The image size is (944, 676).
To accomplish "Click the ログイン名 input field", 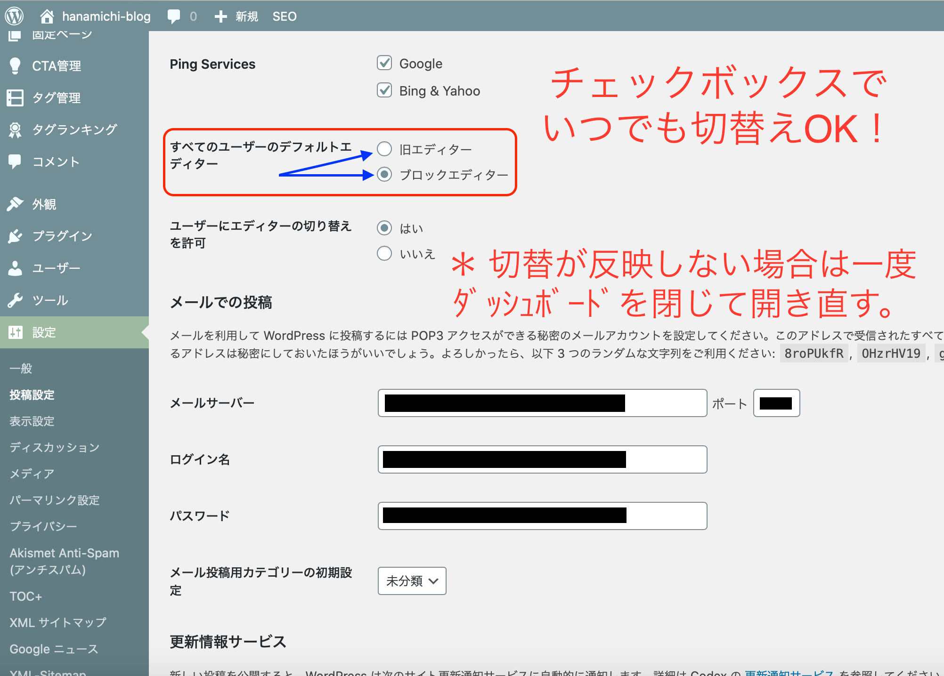I will [542, 459].
